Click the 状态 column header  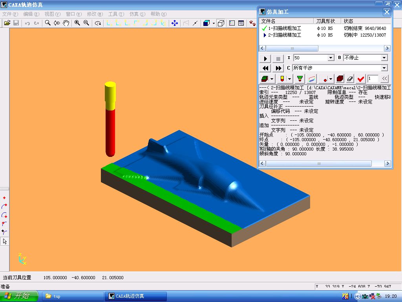(x=365, y=21)
